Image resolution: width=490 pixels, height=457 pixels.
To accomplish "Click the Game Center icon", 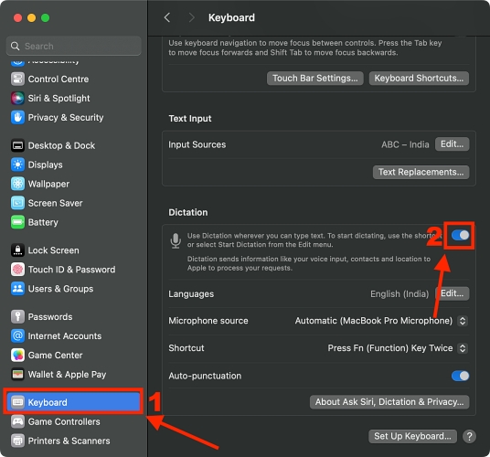I will [x=17, y=356].
